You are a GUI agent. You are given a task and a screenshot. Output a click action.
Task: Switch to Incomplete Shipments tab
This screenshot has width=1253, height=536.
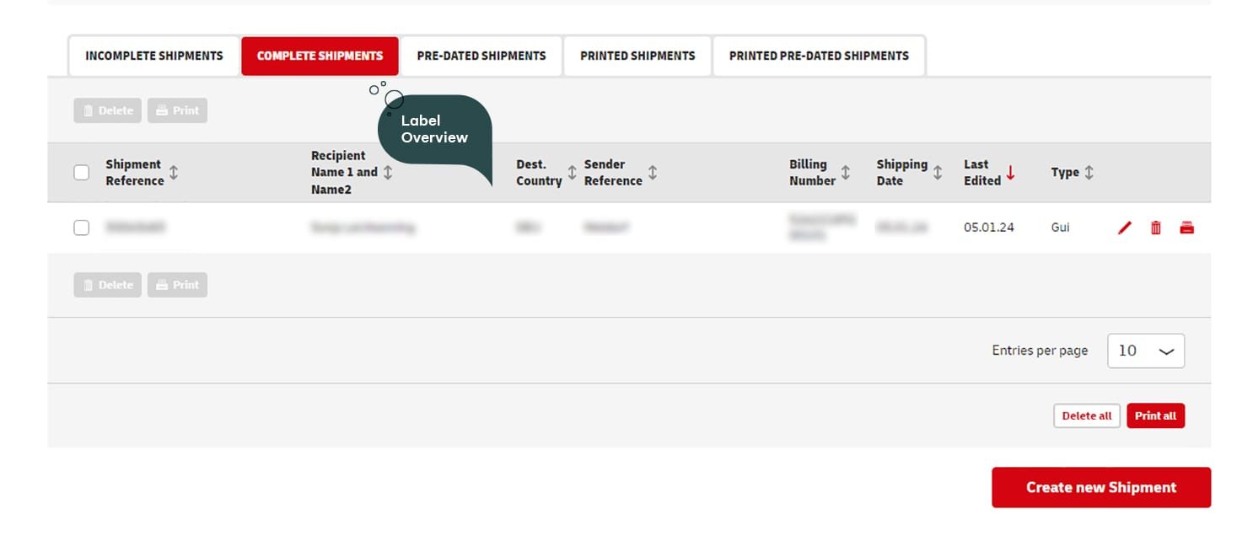pos(154,56)
